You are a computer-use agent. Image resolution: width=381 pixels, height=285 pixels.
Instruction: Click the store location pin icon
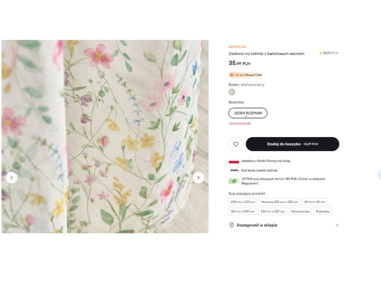[x=232, y=225]
